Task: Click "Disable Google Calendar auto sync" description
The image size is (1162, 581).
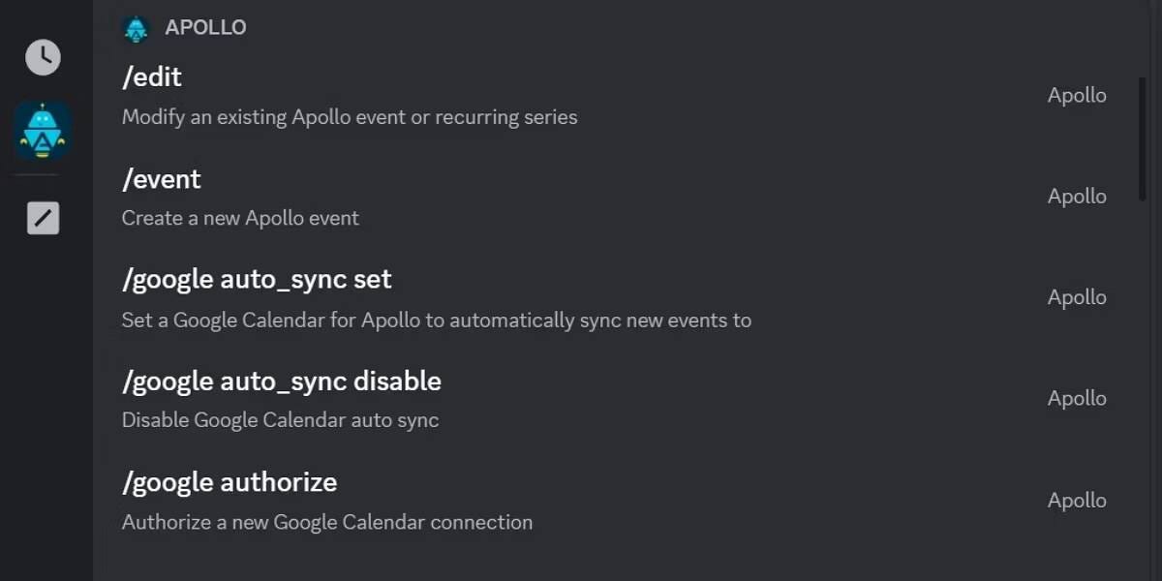Action: pyautogui.click(x=280, y=421)
